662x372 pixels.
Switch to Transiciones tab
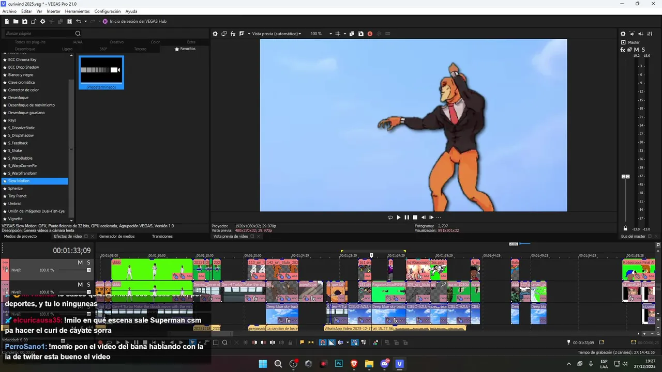pos(162,236)
